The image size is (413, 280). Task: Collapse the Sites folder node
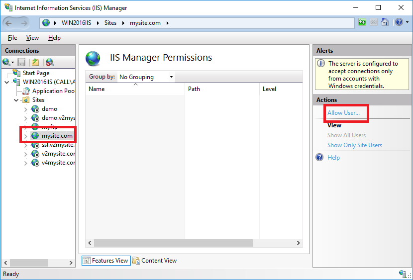point(16,100)
